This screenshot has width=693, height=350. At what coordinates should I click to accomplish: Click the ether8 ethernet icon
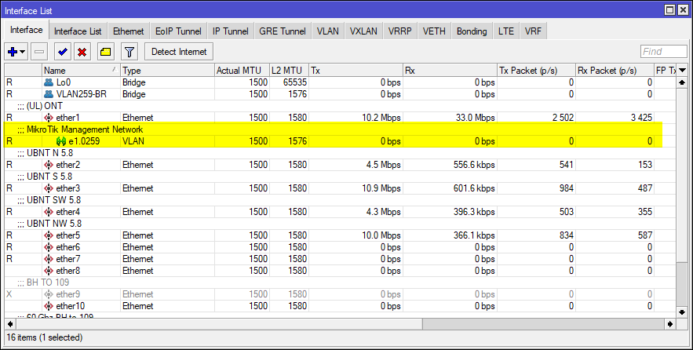[x=49, y=271]
